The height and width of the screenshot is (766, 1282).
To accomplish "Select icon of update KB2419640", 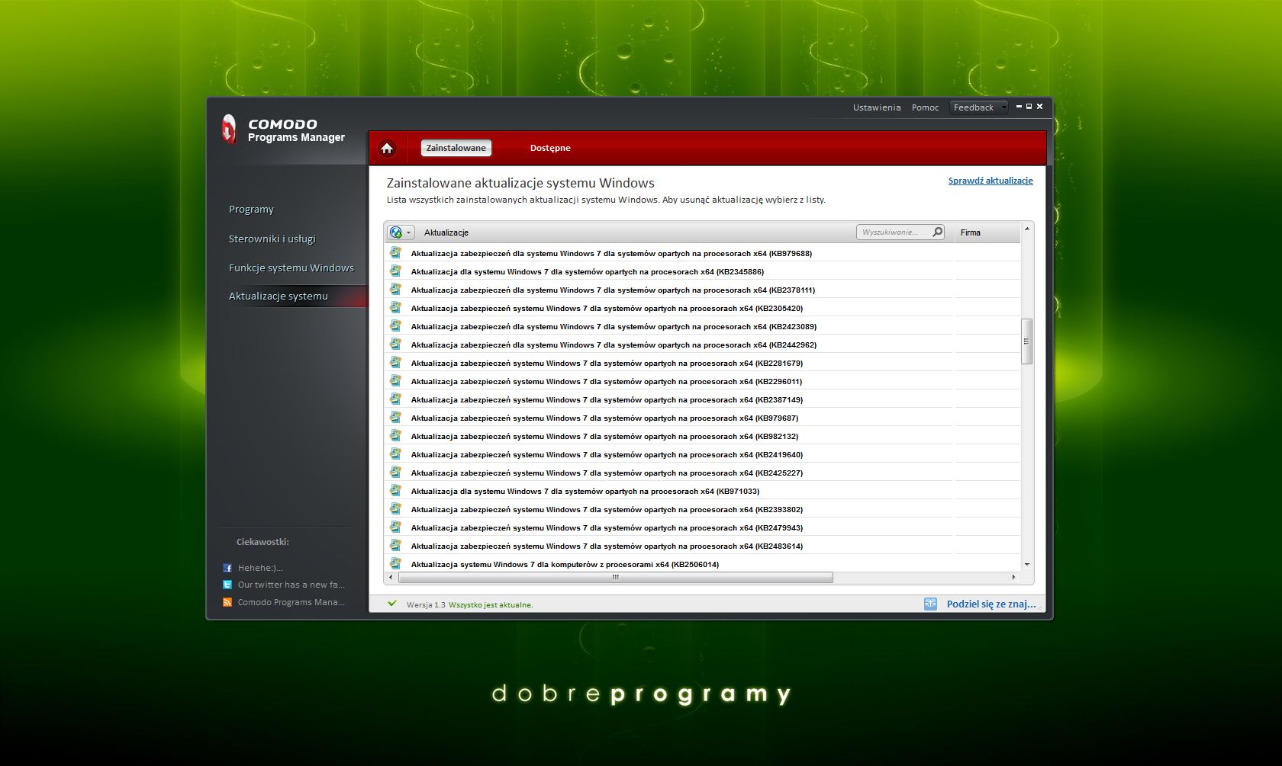I will click(395, 454).
